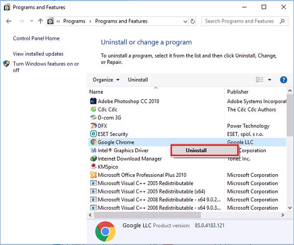Click Adobe Systems Incorporated publisher cell
The image size is (294, 245).
click(x=256, y=101)
